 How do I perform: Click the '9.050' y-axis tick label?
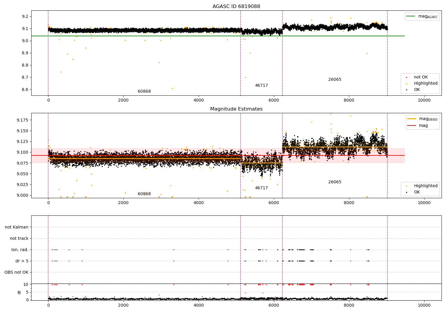pos(22,174)
